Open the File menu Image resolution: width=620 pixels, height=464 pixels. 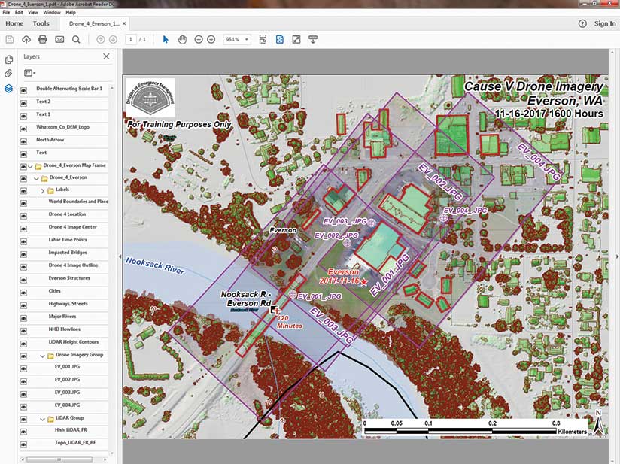click(6, 12)
